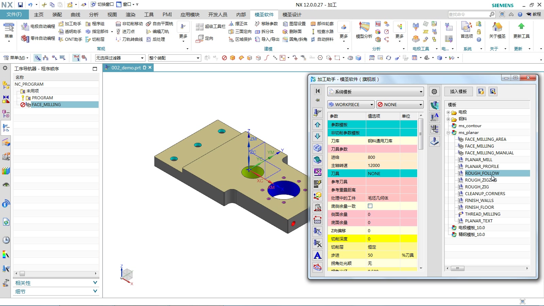Screen dimensions: 544x306
Task: Click the 进给 value cell 800
Action: coord(383,157)
